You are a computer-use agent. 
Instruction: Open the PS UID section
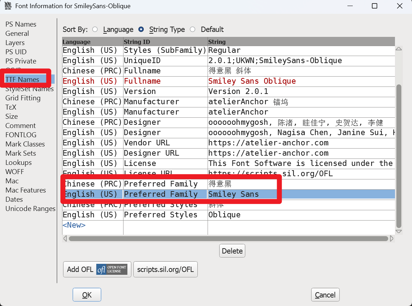coord(16,52)
